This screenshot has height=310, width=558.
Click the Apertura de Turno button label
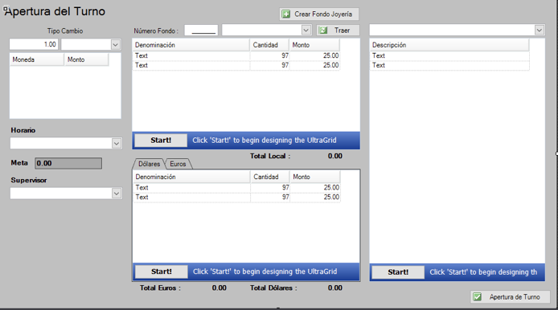click(515, 297)
